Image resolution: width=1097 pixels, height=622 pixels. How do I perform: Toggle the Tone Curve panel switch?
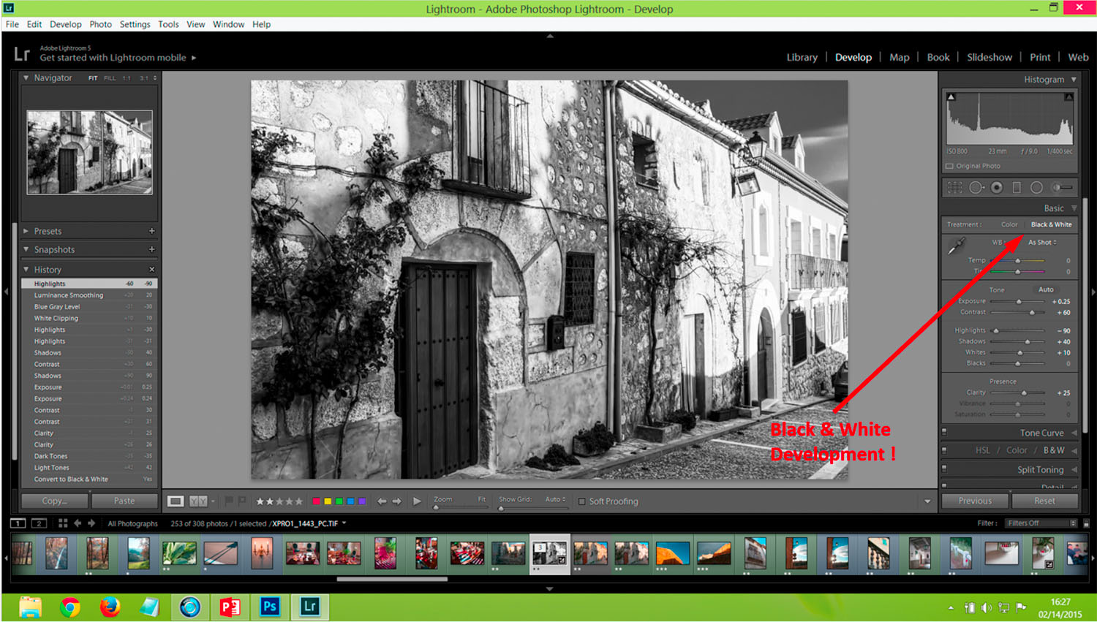(x=944, y=432)
